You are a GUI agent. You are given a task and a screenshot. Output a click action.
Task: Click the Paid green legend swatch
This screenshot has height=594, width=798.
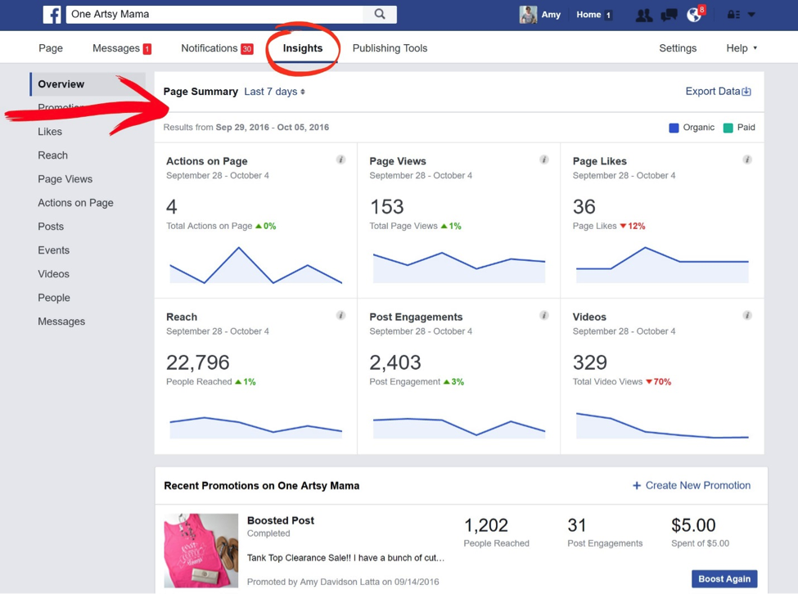[728, 128]
